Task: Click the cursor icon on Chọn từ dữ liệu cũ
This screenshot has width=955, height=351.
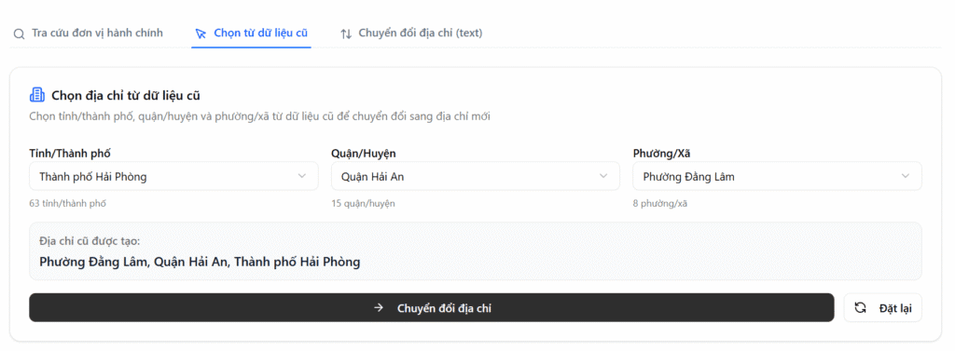Action: pyautogui.click(x=201, y=34)
